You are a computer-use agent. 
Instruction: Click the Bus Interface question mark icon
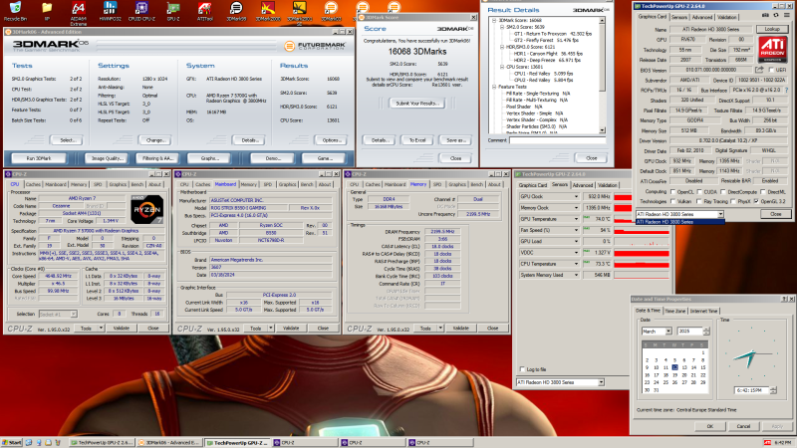(x=786, y=90)
